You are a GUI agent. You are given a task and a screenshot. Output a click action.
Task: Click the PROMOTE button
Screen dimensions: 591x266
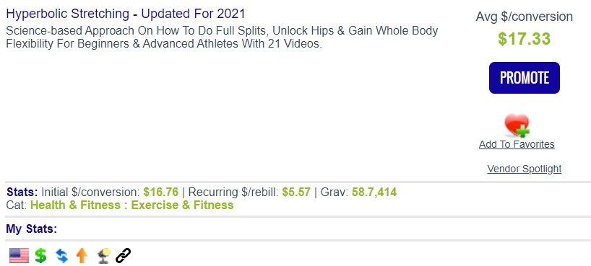coord(525,78)
